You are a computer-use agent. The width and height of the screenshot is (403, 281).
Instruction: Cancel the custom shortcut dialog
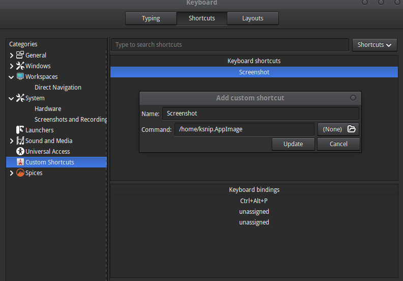point(338,144)
